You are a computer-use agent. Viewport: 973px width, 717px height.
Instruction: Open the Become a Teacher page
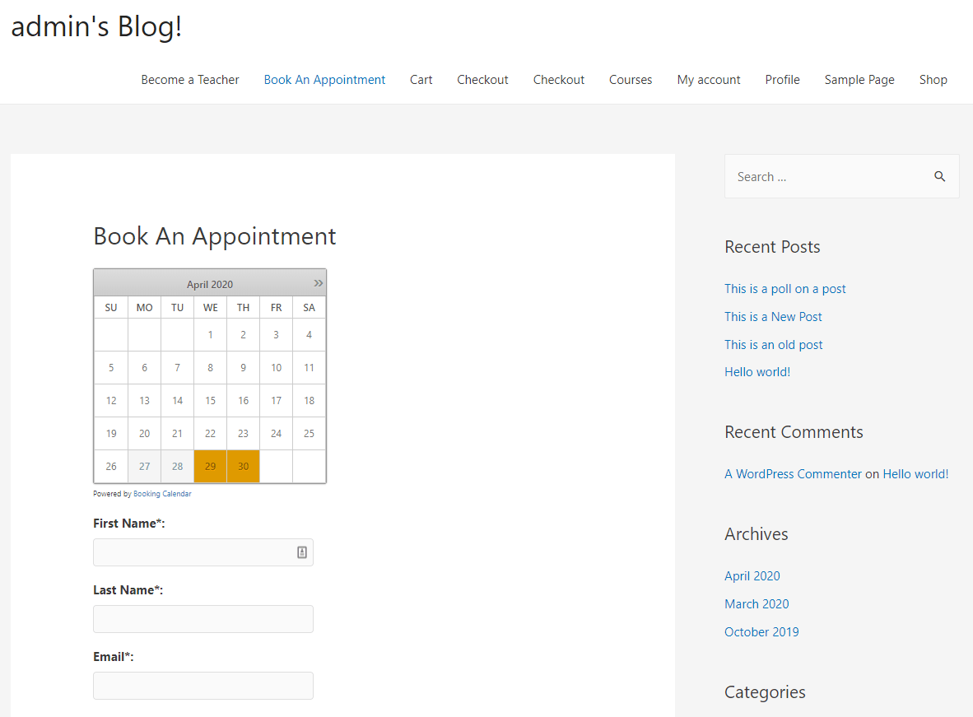tap(190, 80)
